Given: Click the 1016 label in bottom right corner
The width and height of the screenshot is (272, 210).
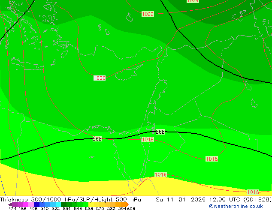Looking at the screenshot, I should coord(253,192).
